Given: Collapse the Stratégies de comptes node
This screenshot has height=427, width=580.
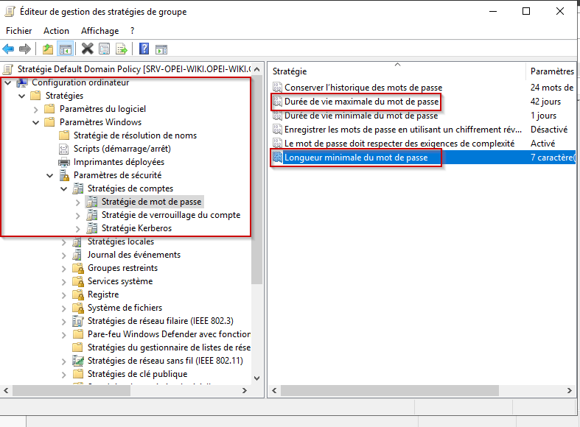Looking at the screenshot, I should [63, 189].
